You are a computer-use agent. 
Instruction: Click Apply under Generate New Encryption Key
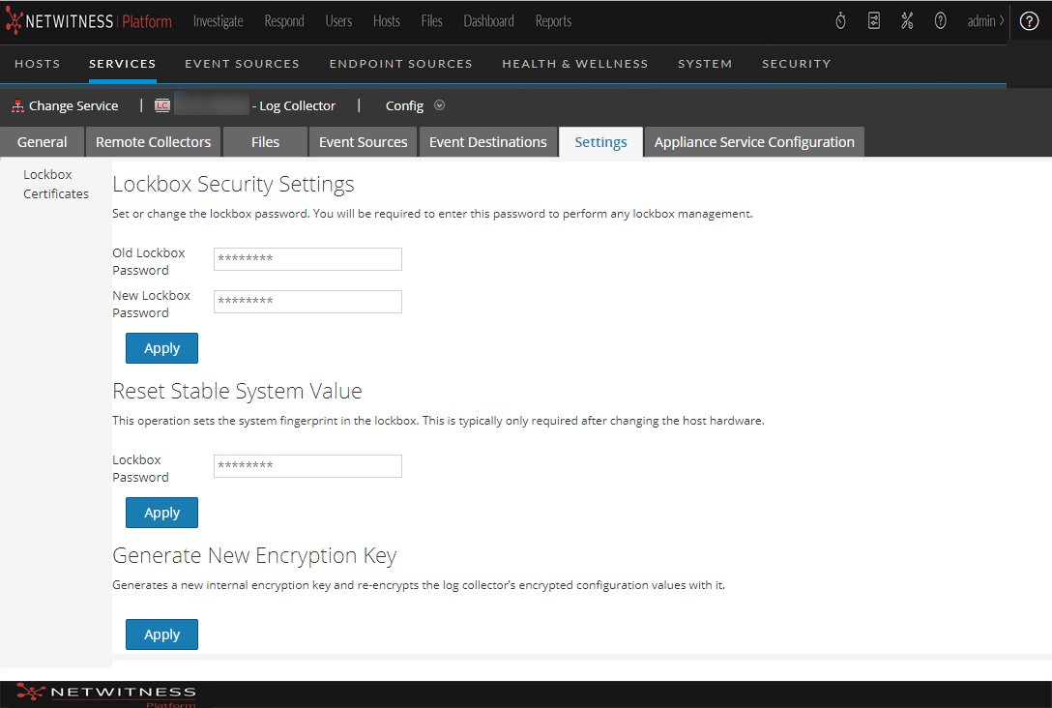point(161,634)
